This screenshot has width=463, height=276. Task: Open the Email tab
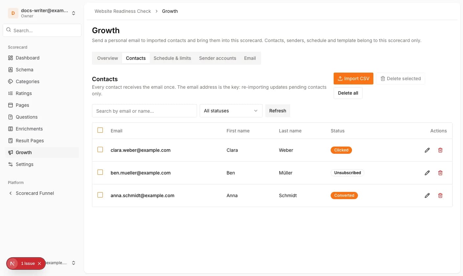point(250,58)
